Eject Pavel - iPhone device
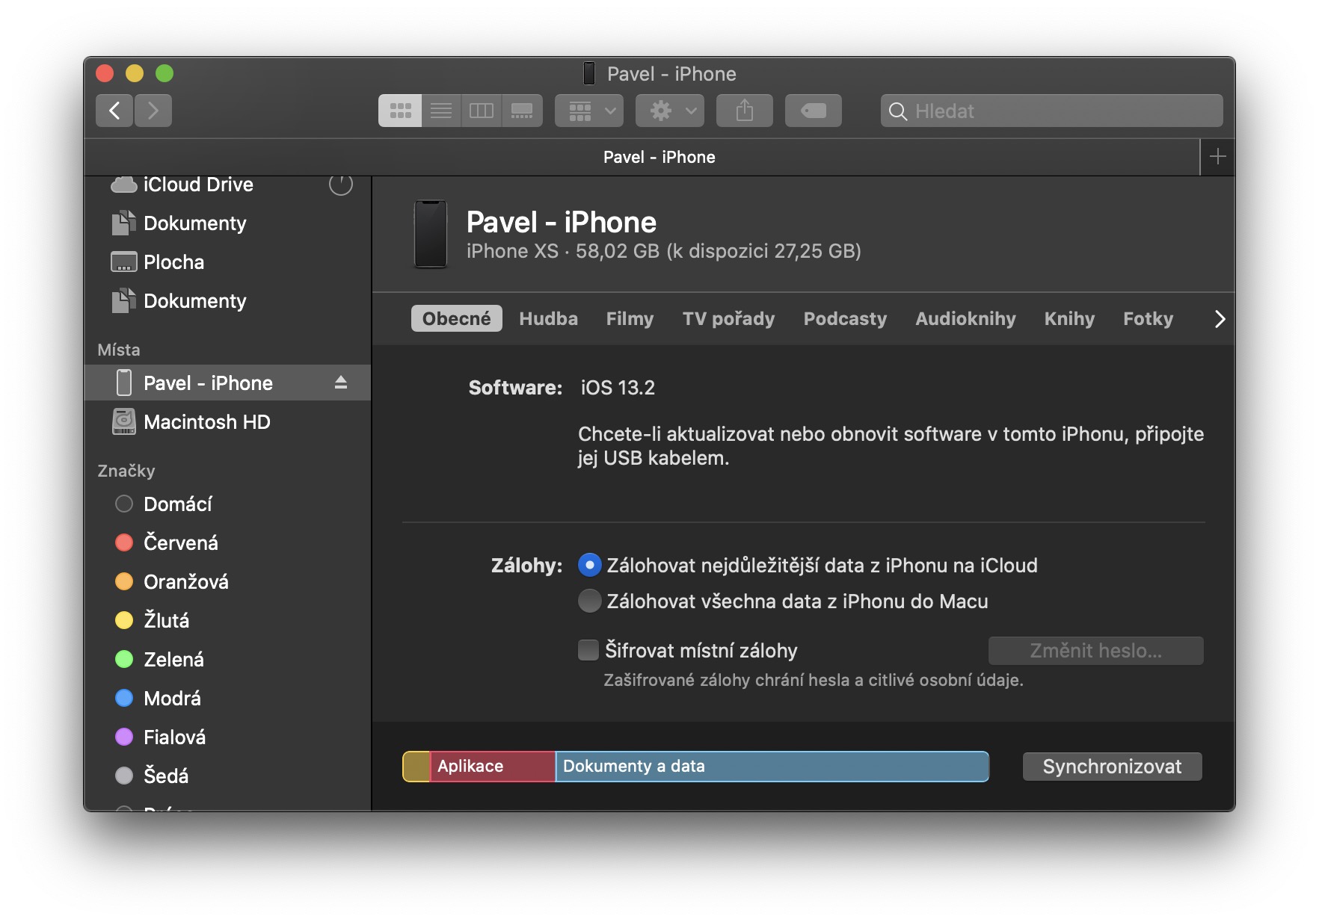 (341, 383)
